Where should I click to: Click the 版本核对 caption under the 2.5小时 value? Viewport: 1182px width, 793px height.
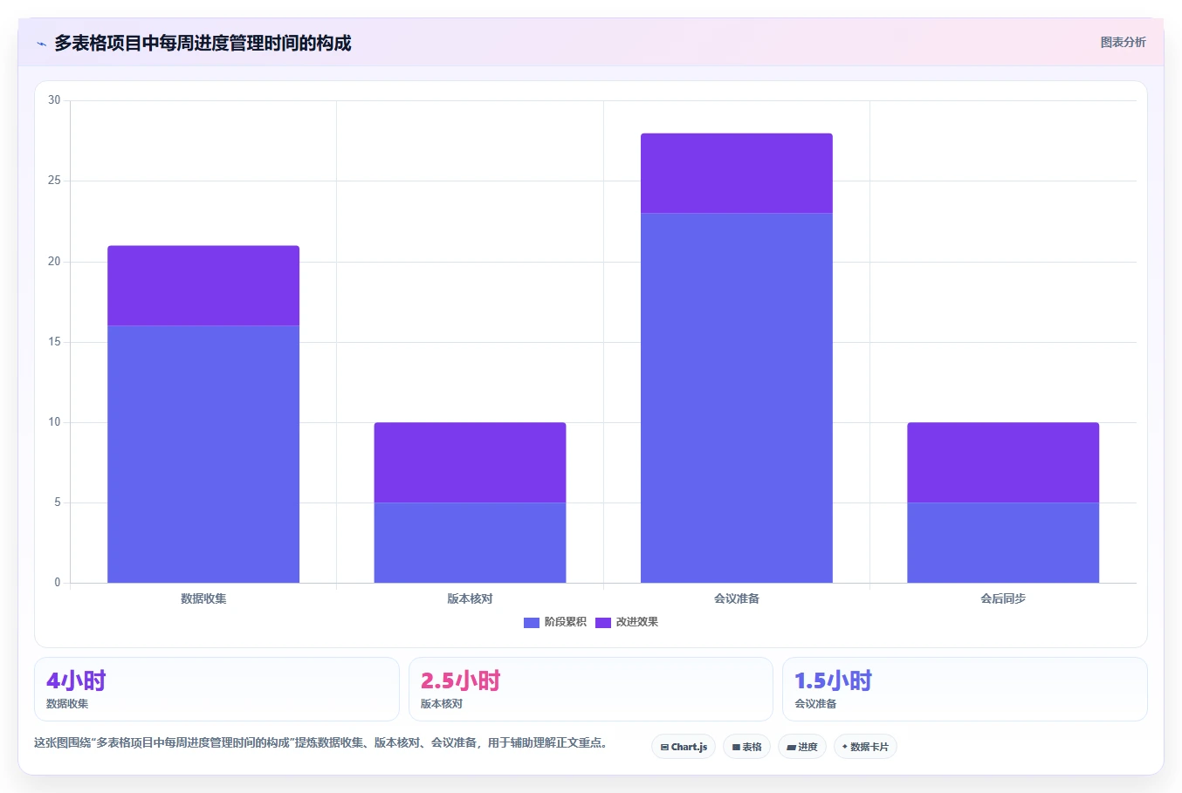[442, 704]
